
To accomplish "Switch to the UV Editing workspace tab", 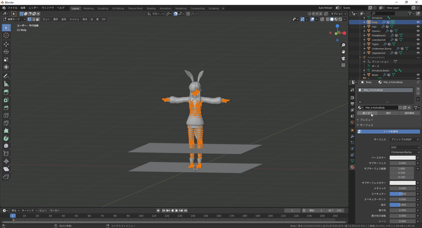I will (118, 8).
